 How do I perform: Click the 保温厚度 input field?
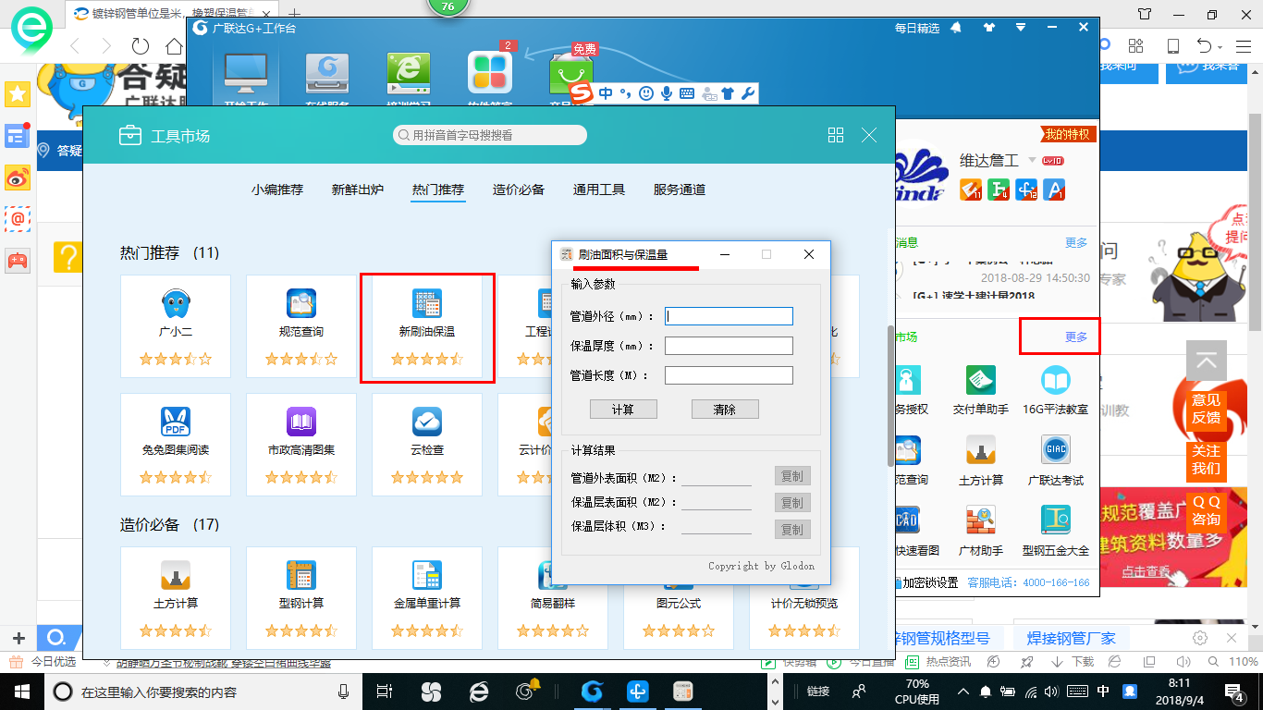coord(729,346)
